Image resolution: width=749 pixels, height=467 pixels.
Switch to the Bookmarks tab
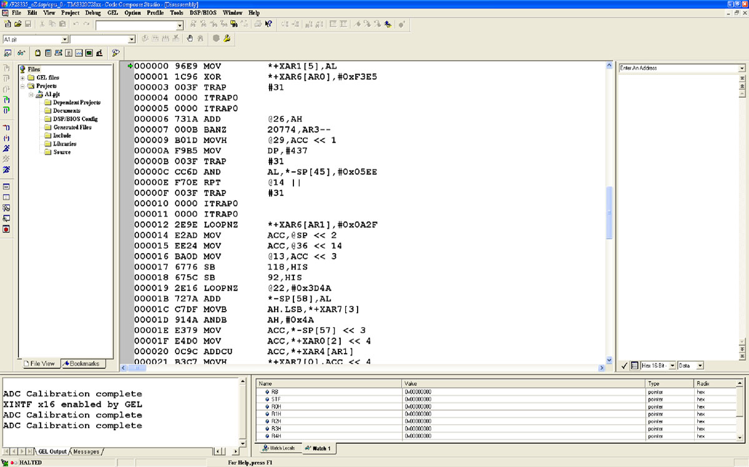point(81,363)
